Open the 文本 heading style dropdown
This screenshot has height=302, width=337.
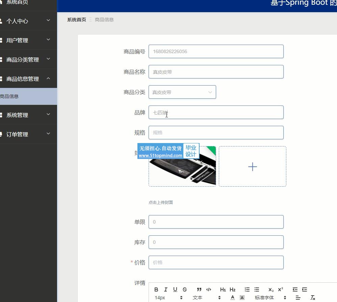coord(207,298)
